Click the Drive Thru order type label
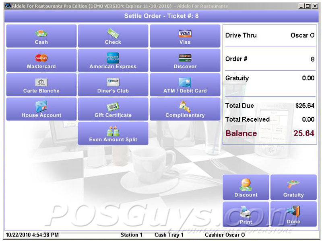This screenshot has width=322, height=241. [x=241, y=35]
